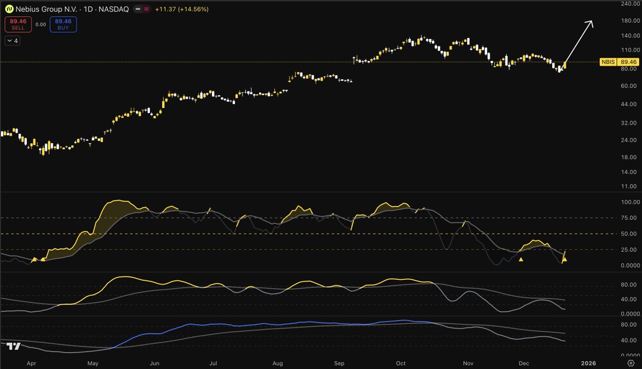Click the Jun label on time axis
This screenshot has height=369, width=642.
point(155,363)
